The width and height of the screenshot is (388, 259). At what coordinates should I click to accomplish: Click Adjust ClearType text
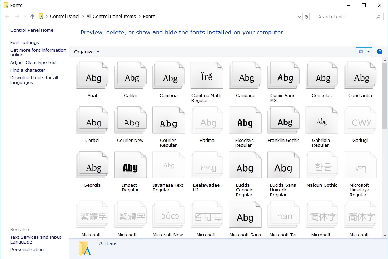point(33,62)
